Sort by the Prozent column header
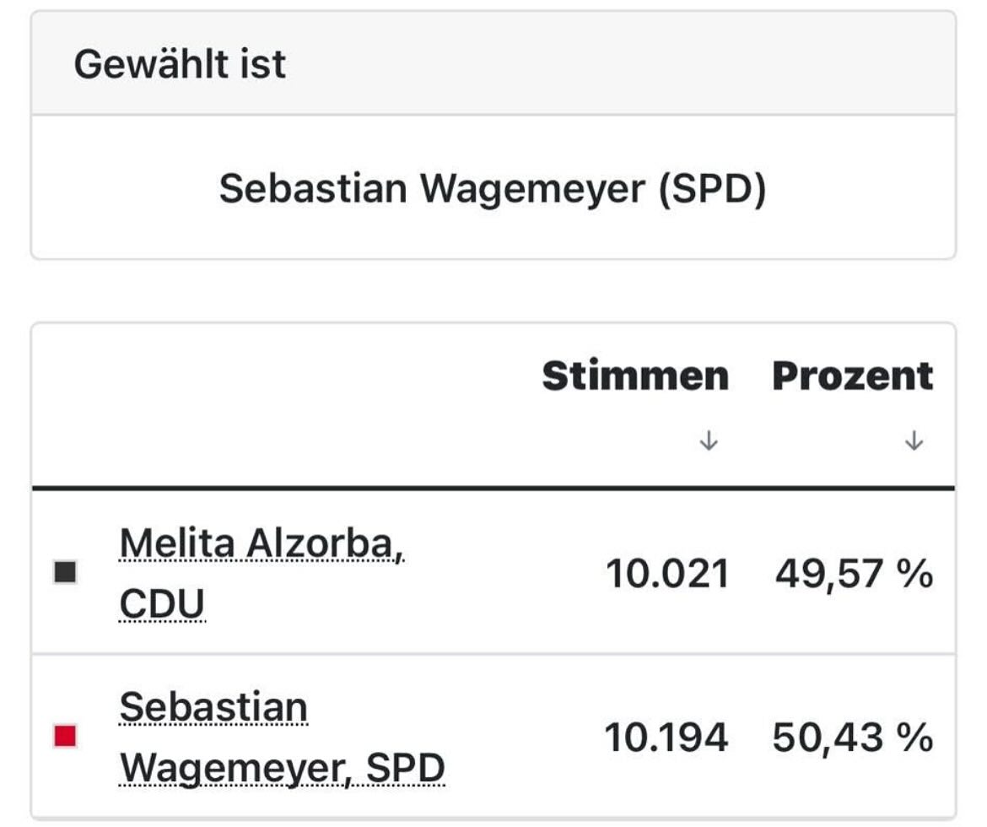This screenshot has width=987, height=827. coord(852,376)
